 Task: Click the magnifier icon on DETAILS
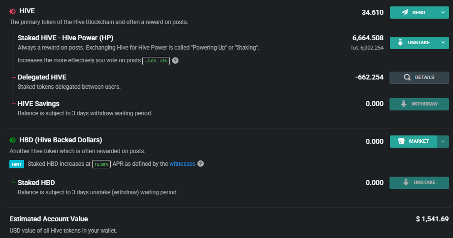[x=407, y=78]
